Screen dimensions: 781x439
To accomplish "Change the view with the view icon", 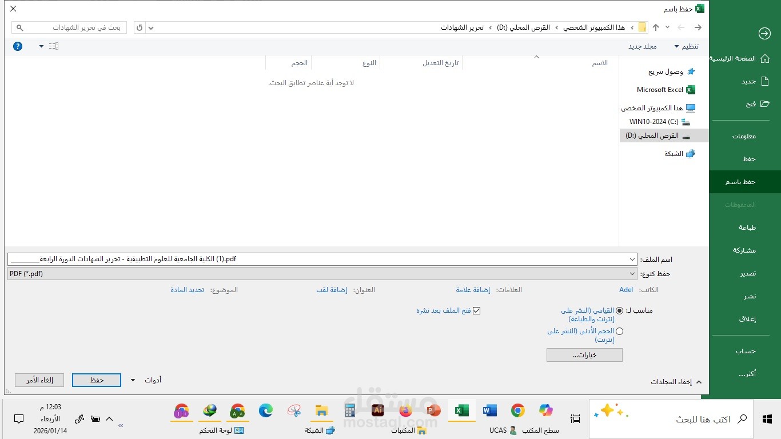I will (54, 46).
